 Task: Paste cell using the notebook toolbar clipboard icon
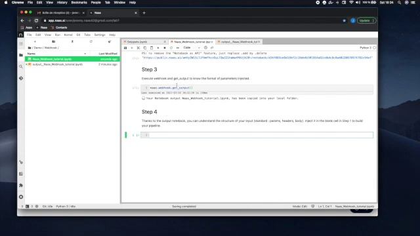click(x=152, y=48)
